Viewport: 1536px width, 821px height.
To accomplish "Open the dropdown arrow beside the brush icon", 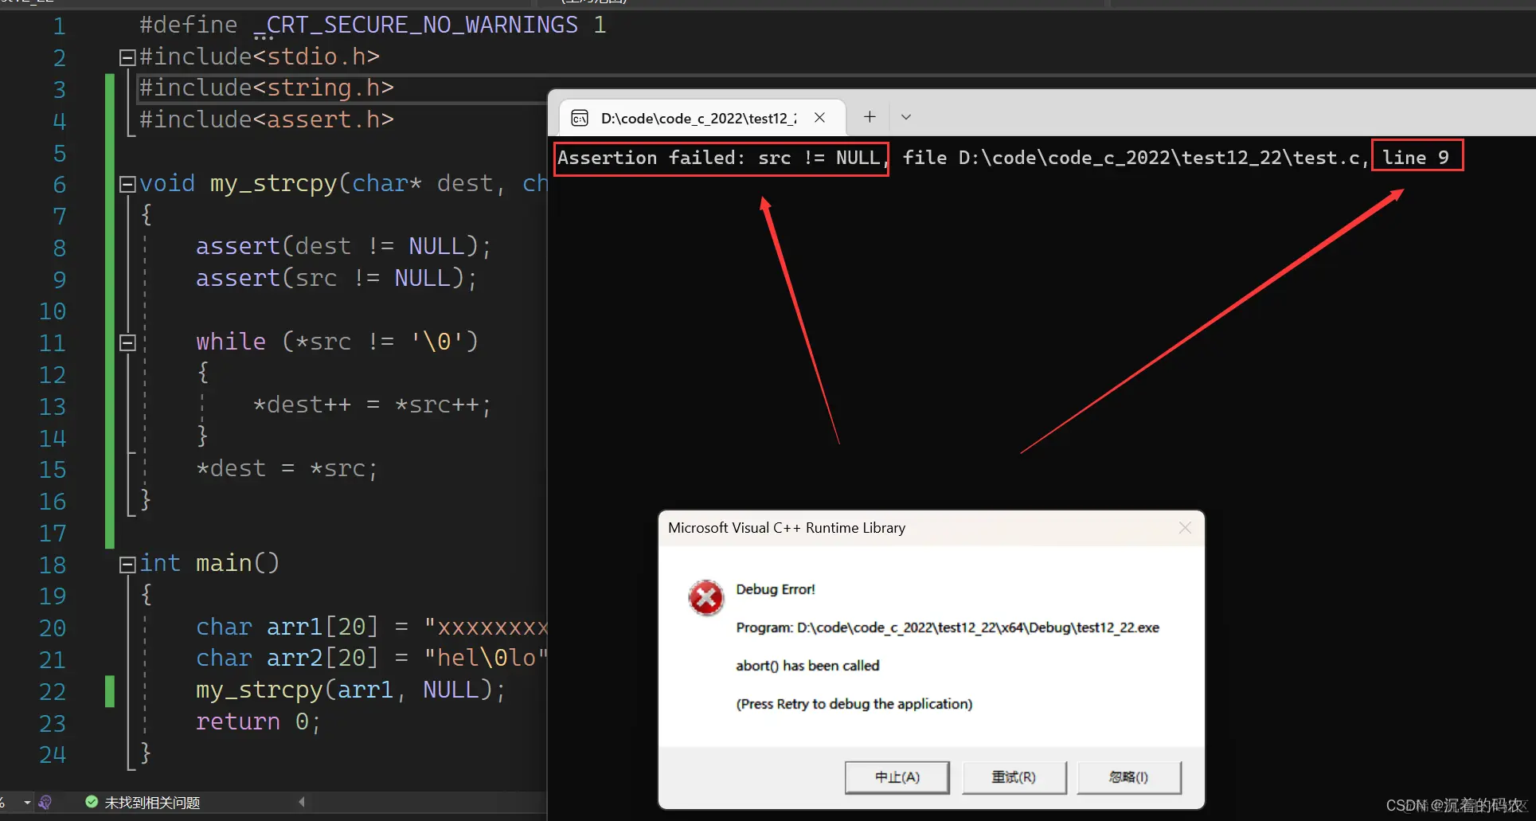I will tap(27, 802).
